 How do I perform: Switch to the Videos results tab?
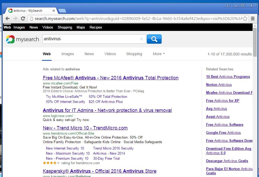tap(110, 54)
